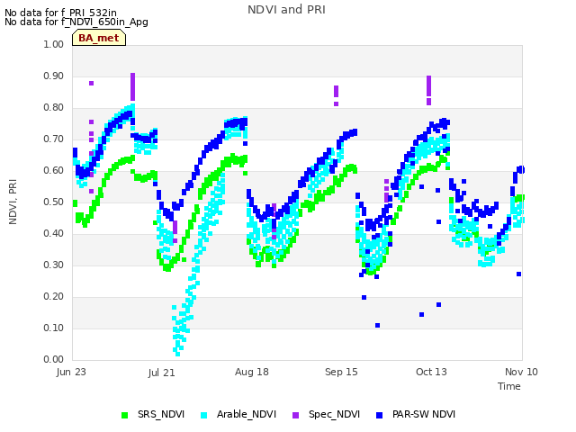This screenshot has width=576, height=432.
Task: Click the 0.10 y-axis tick label
Action: point(54,328)
